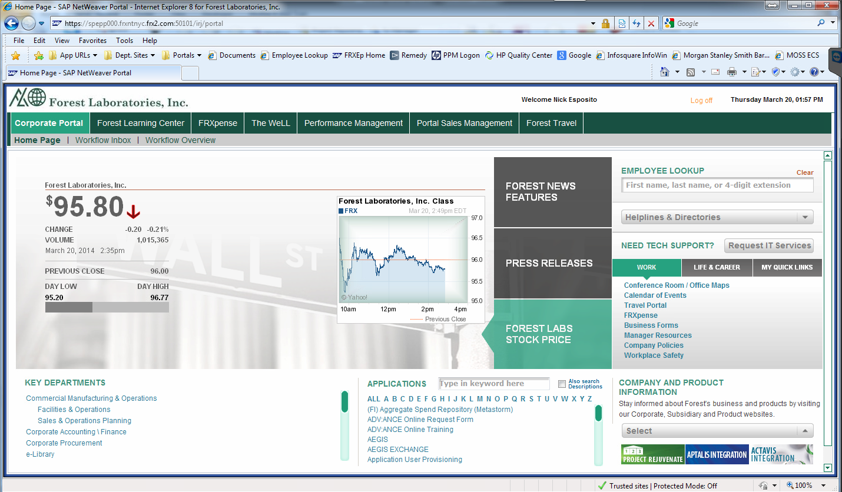Click the RSS Feeds icon
The image size is (842, 492).
tap(691, 72)
